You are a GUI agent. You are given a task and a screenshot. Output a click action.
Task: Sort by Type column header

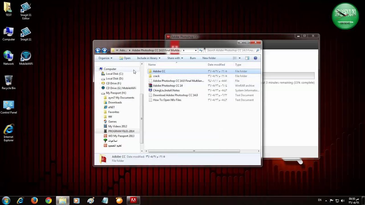pyautogui.click(x=247, y=65)
